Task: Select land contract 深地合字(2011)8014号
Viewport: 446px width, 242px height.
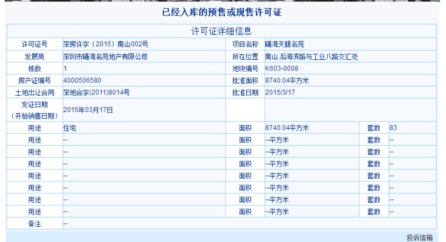Action: [x=96, y=93]
